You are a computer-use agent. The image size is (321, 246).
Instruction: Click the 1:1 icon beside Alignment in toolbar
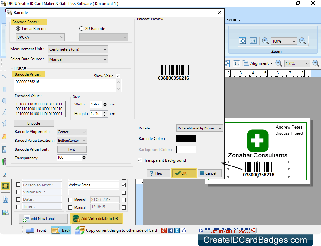[x=237, y=63]
